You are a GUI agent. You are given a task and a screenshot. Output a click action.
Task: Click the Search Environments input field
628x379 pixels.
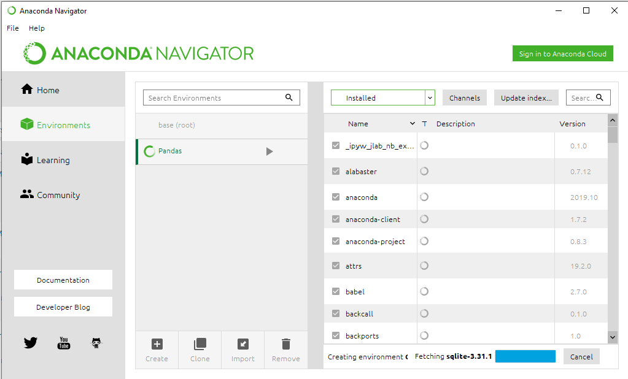pyautogui.click(x=215, y=98)
